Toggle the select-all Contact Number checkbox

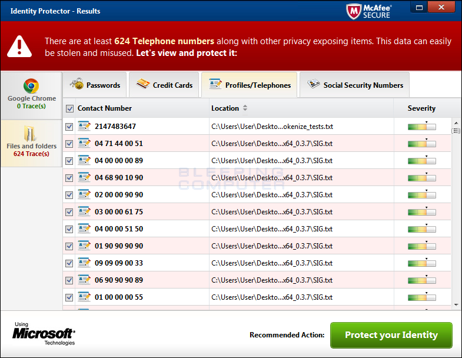pos(70,108)
